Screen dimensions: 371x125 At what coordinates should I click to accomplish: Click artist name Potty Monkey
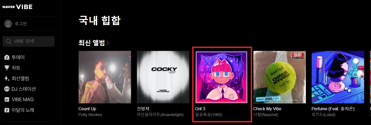click(90, 115)
